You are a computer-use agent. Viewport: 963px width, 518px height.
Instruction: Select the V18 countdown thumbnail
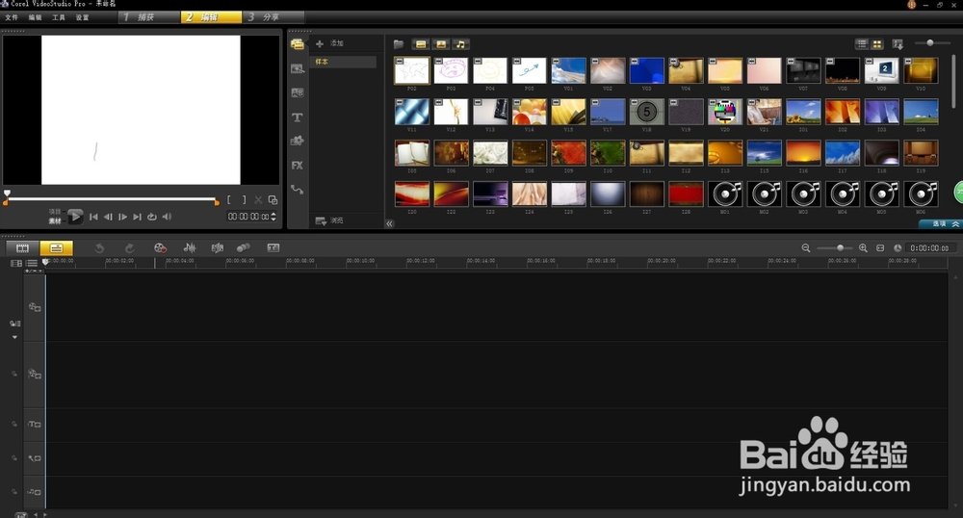point(647,112)
